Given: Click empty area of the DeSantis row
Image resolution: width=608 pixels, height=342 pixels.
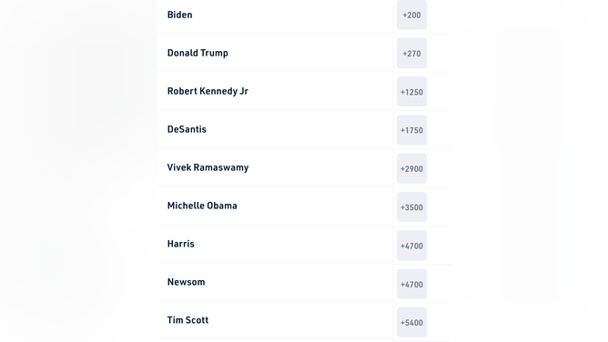Looking at the screenshot, I should click(299, 129).
